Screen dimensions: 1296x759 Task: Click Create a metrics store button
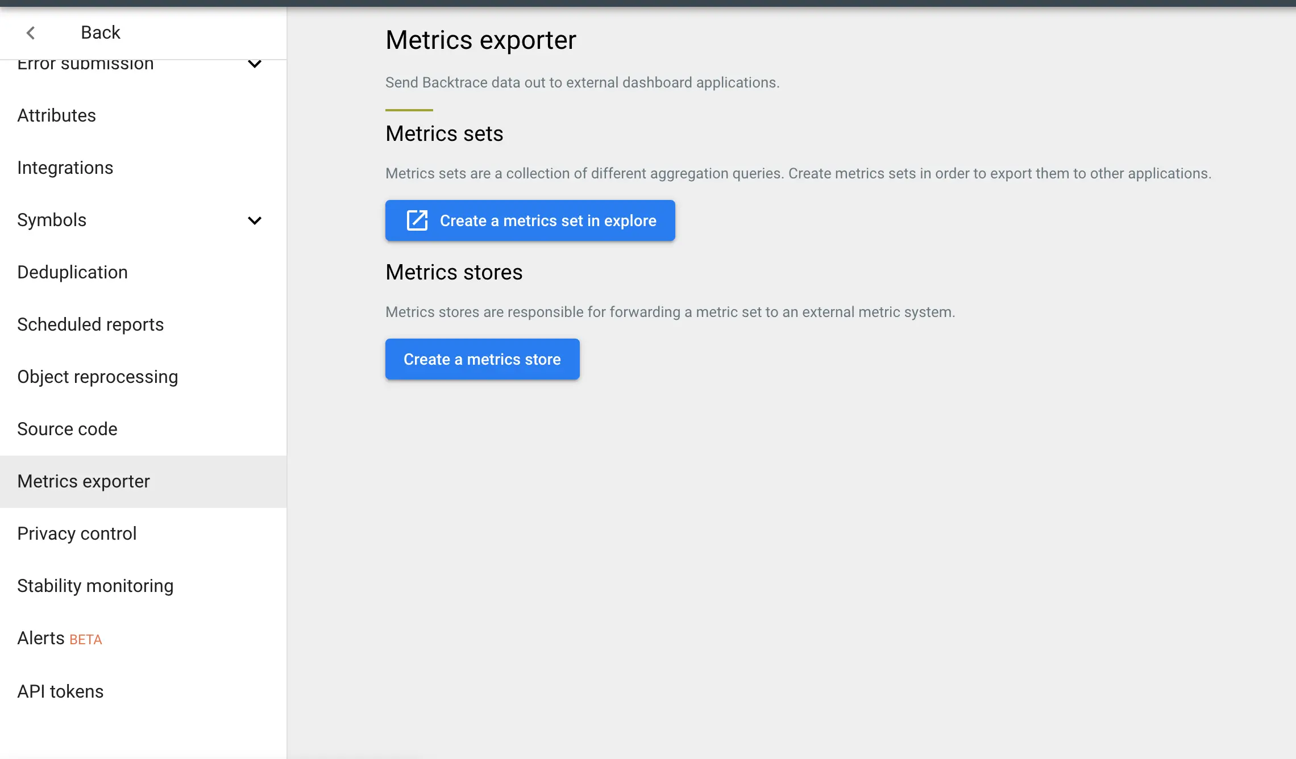(482, 359)
